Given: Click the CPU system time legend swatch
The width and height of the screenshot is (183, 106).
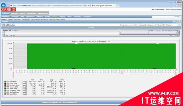Looking at the screenshot, I should click(5, 85).
